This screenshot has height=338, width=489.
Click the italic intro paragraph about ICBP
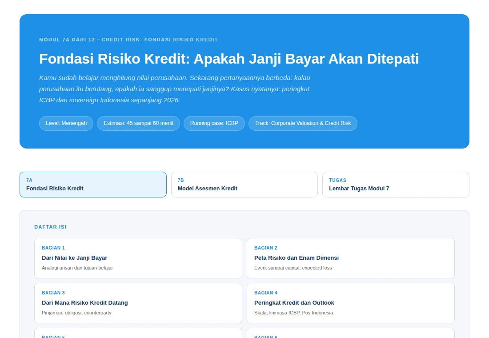[175, 89]
